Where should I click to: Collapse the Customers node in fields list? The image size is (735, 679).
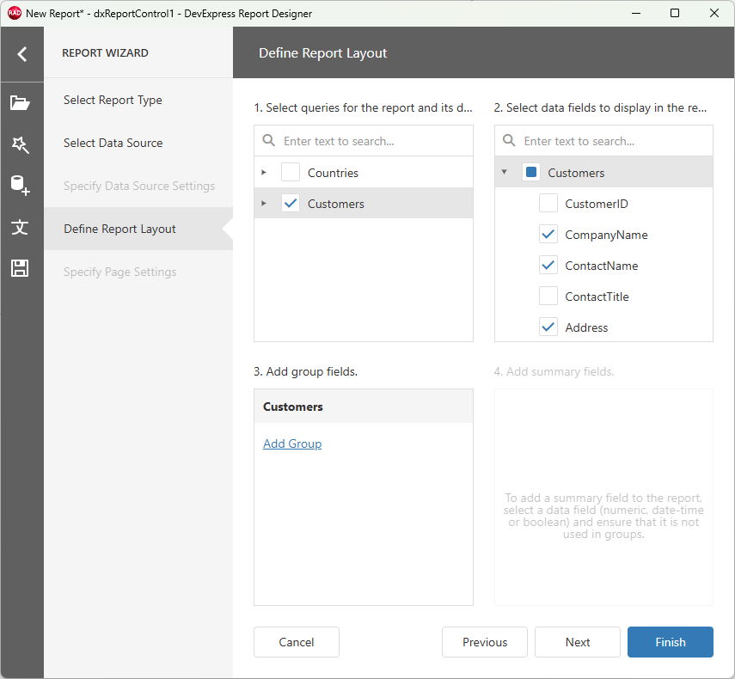coord(505,172)
